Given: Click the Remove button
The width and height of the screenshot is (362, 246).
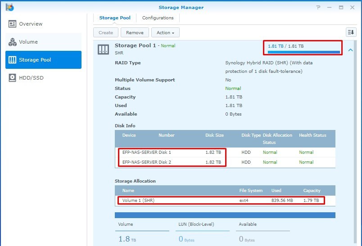Looking at the screenshot, I should pos(135,32).
